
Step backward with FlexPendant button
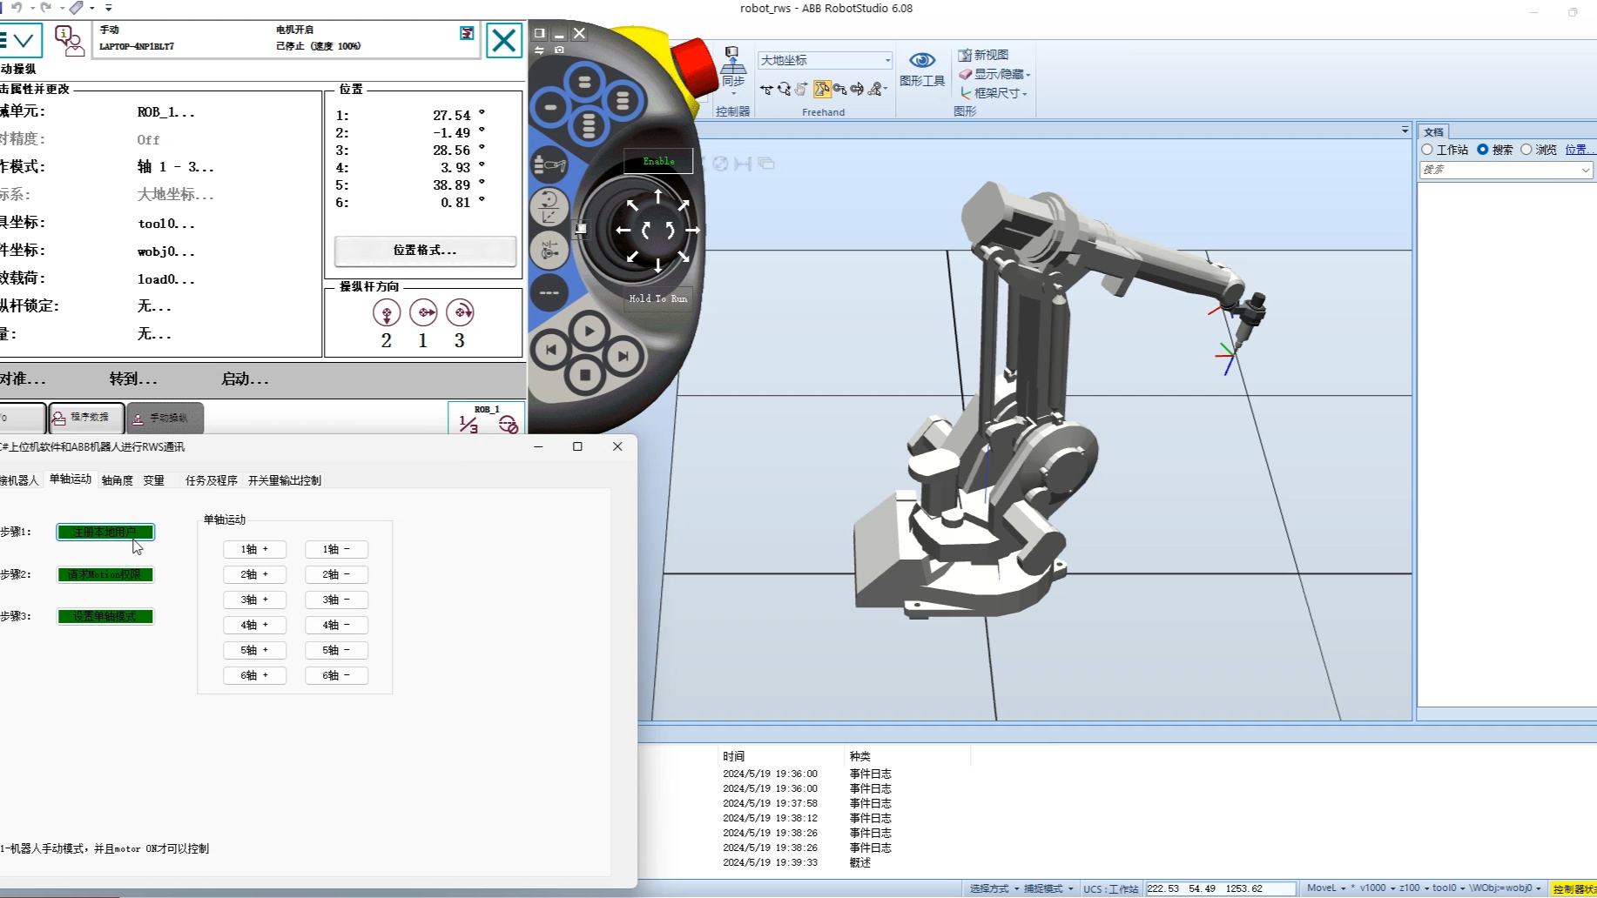point(551,351)
